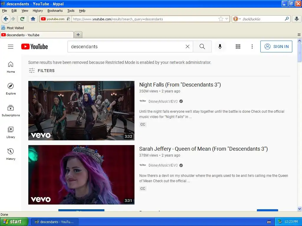Expand the FILTERS options
This screenshot has height=226, width=302.
pos(42,71)
